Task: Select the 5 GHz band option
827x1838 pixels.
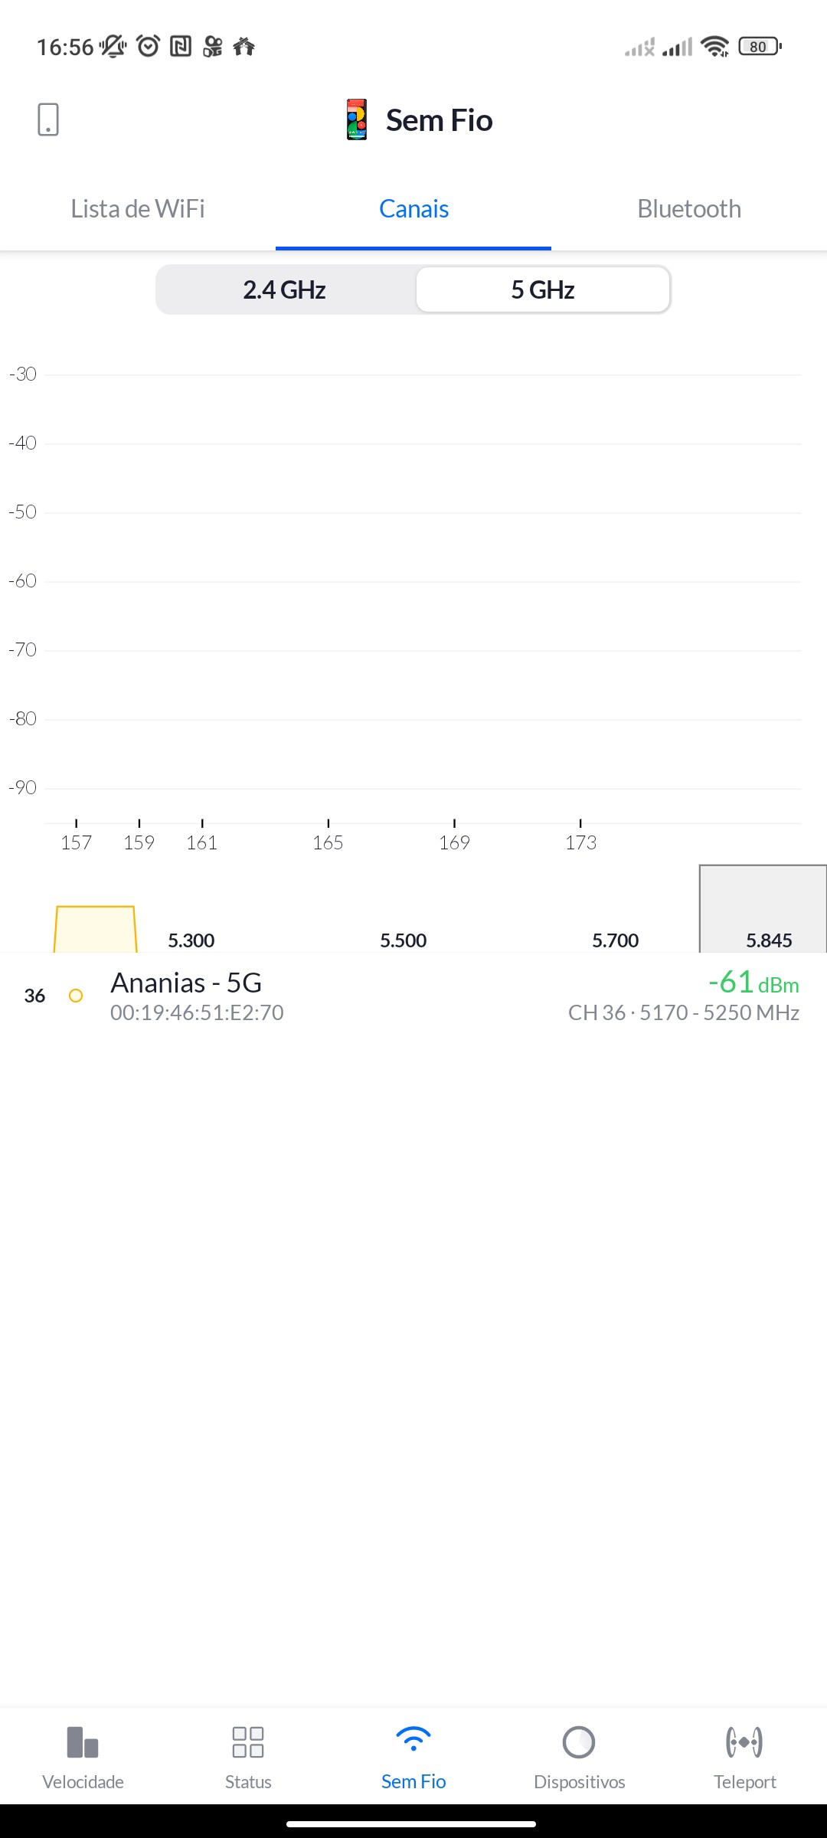Action: coord(543,290)
